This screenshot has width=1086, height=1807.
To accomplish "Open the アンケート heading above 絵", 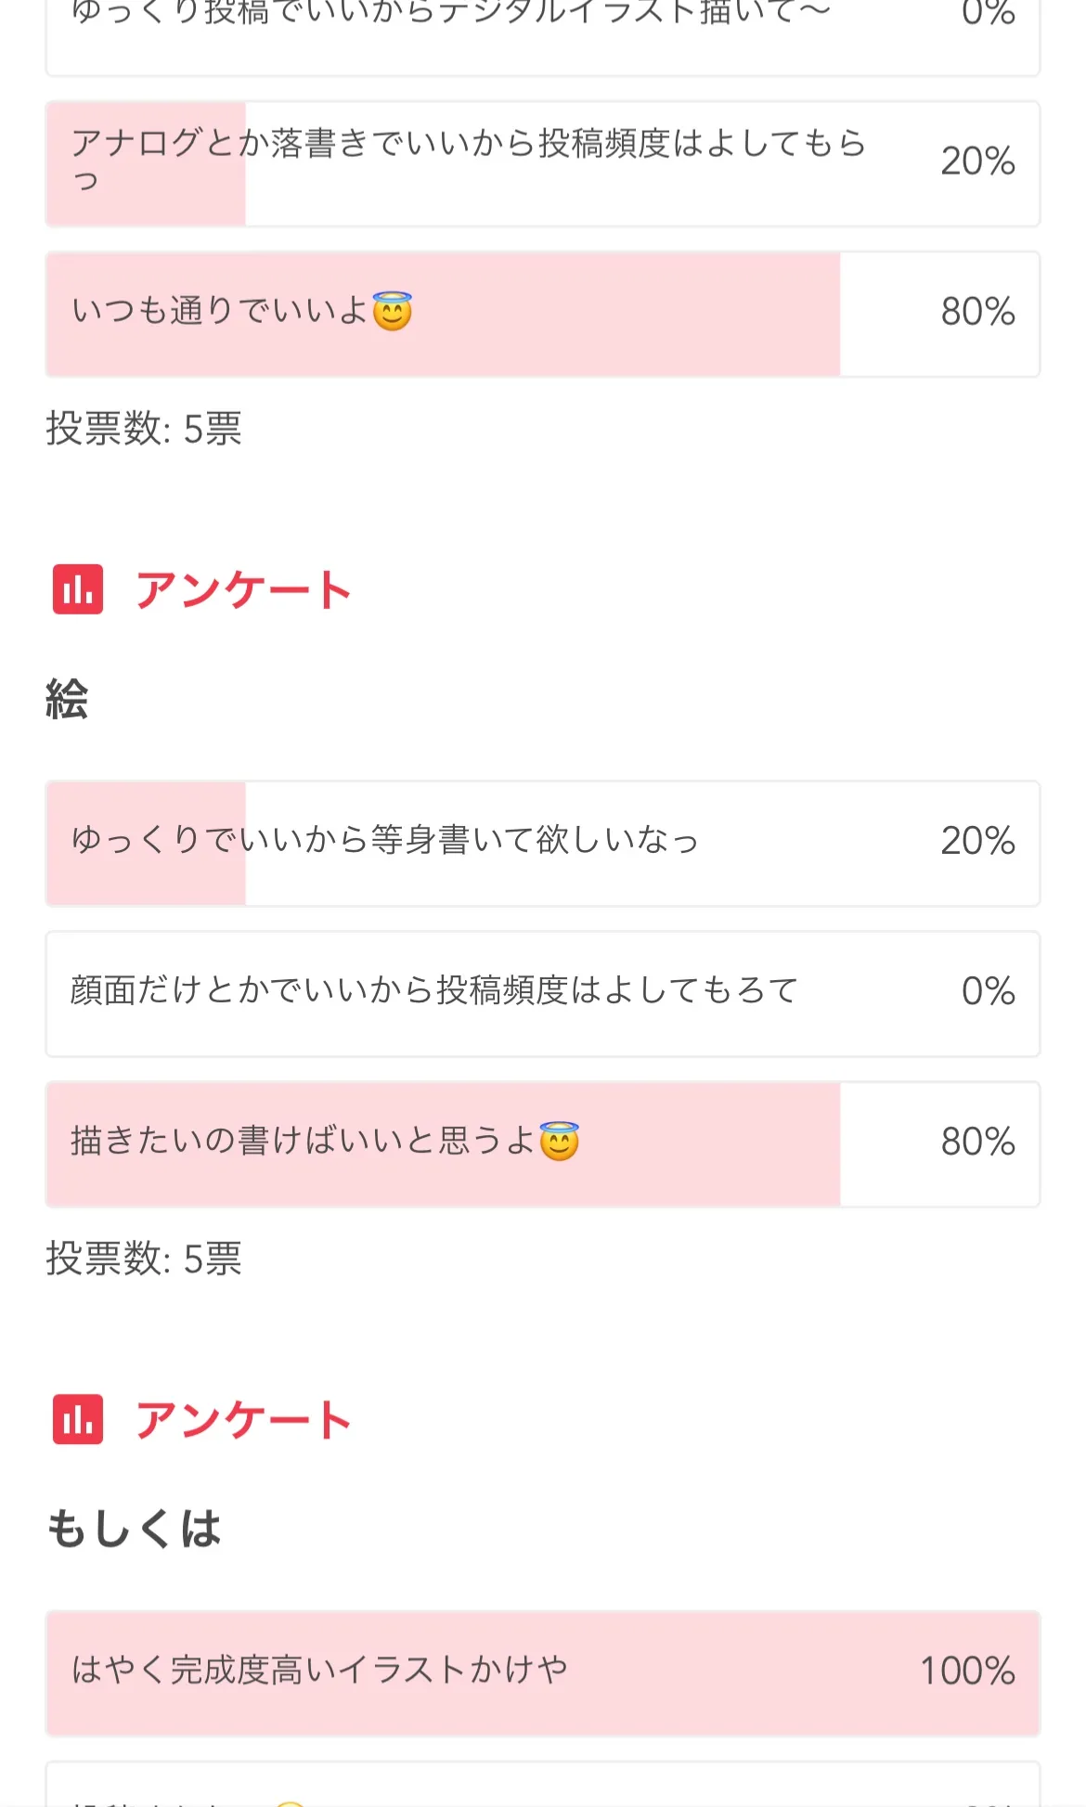I will (x=243, y=589).
